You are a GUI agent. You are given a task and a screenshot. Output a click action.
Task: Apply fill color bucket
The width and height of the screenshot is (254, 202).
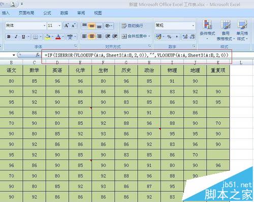click(48, 37)
